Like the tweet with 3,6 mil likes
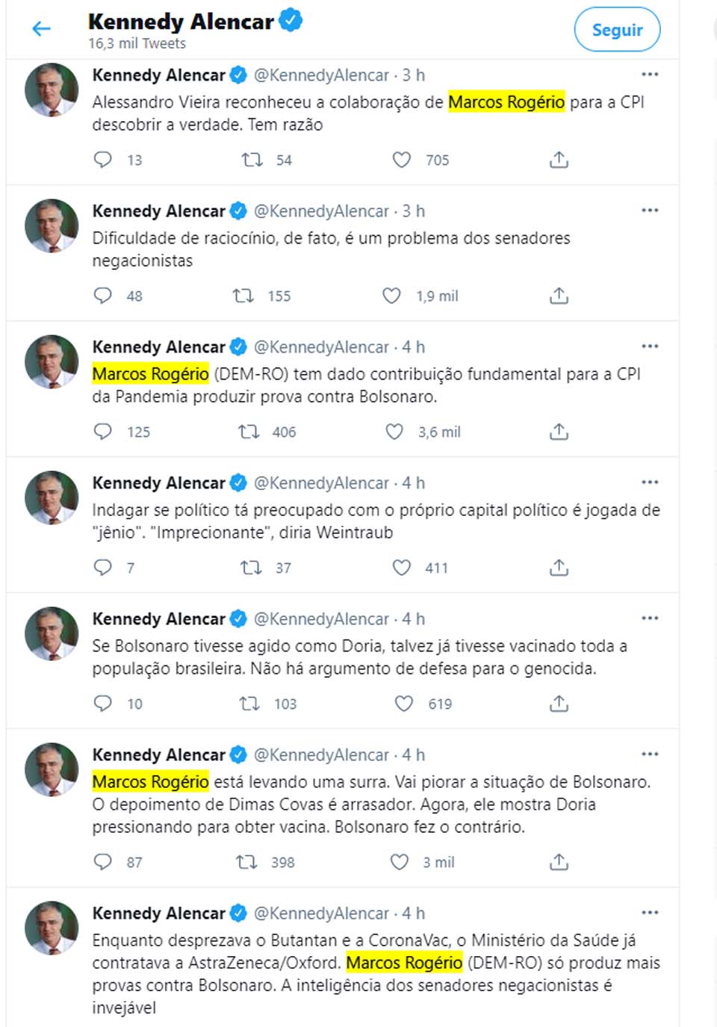717x1027 pixels. tap(394, 432)
